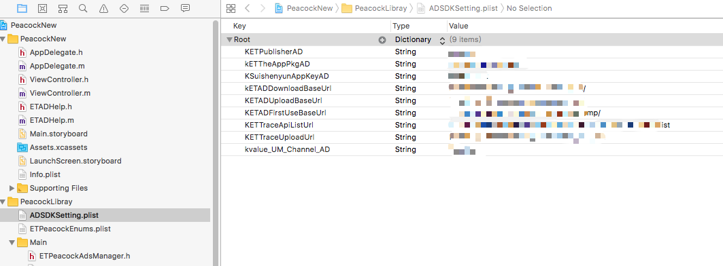Screen dimensions: 723x266
Task: Collapse the PeacockLibray group
Action: coord(3,202)
